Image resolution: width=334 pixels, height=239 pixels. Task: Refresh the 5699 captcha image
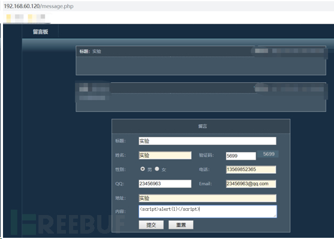[x=268, y=154]
